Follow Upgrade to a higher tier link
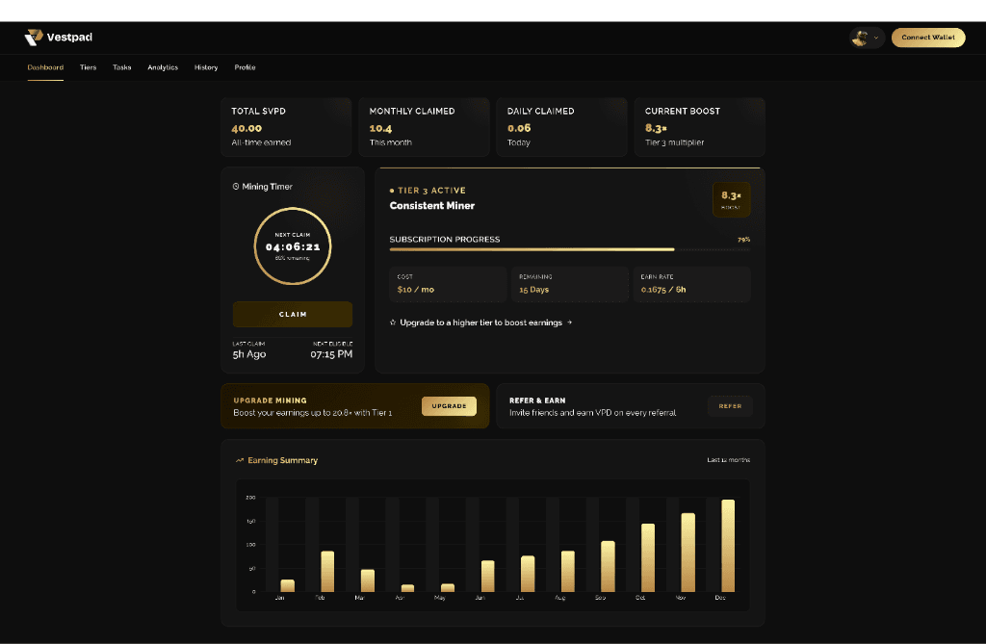986x644 pixels. click(481, 322)
